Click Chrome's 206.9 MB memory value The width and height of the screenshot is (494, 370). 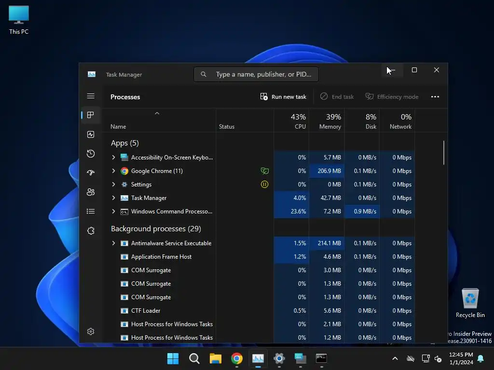click(x=329, y=171)
